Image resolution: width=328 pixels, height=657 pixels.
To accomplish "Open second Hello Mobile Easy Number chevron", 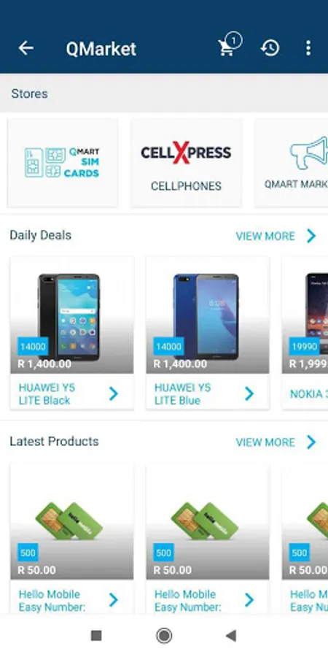I will click(x=249, y=600).
